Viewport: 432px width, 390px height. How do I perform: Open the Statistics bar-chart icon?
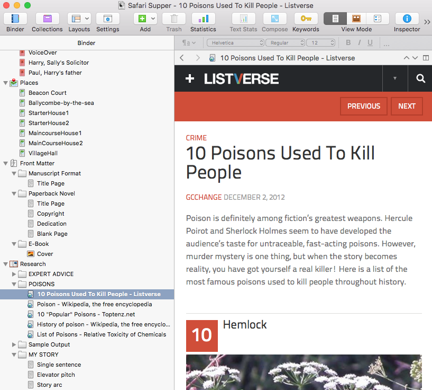pyautogui.click(x=204, y=19)
